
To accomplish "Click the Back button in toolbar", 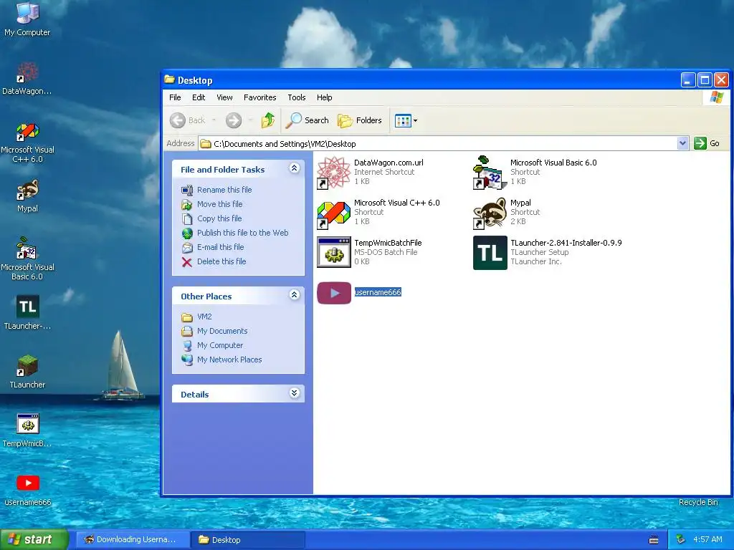I will coord(188,120).
